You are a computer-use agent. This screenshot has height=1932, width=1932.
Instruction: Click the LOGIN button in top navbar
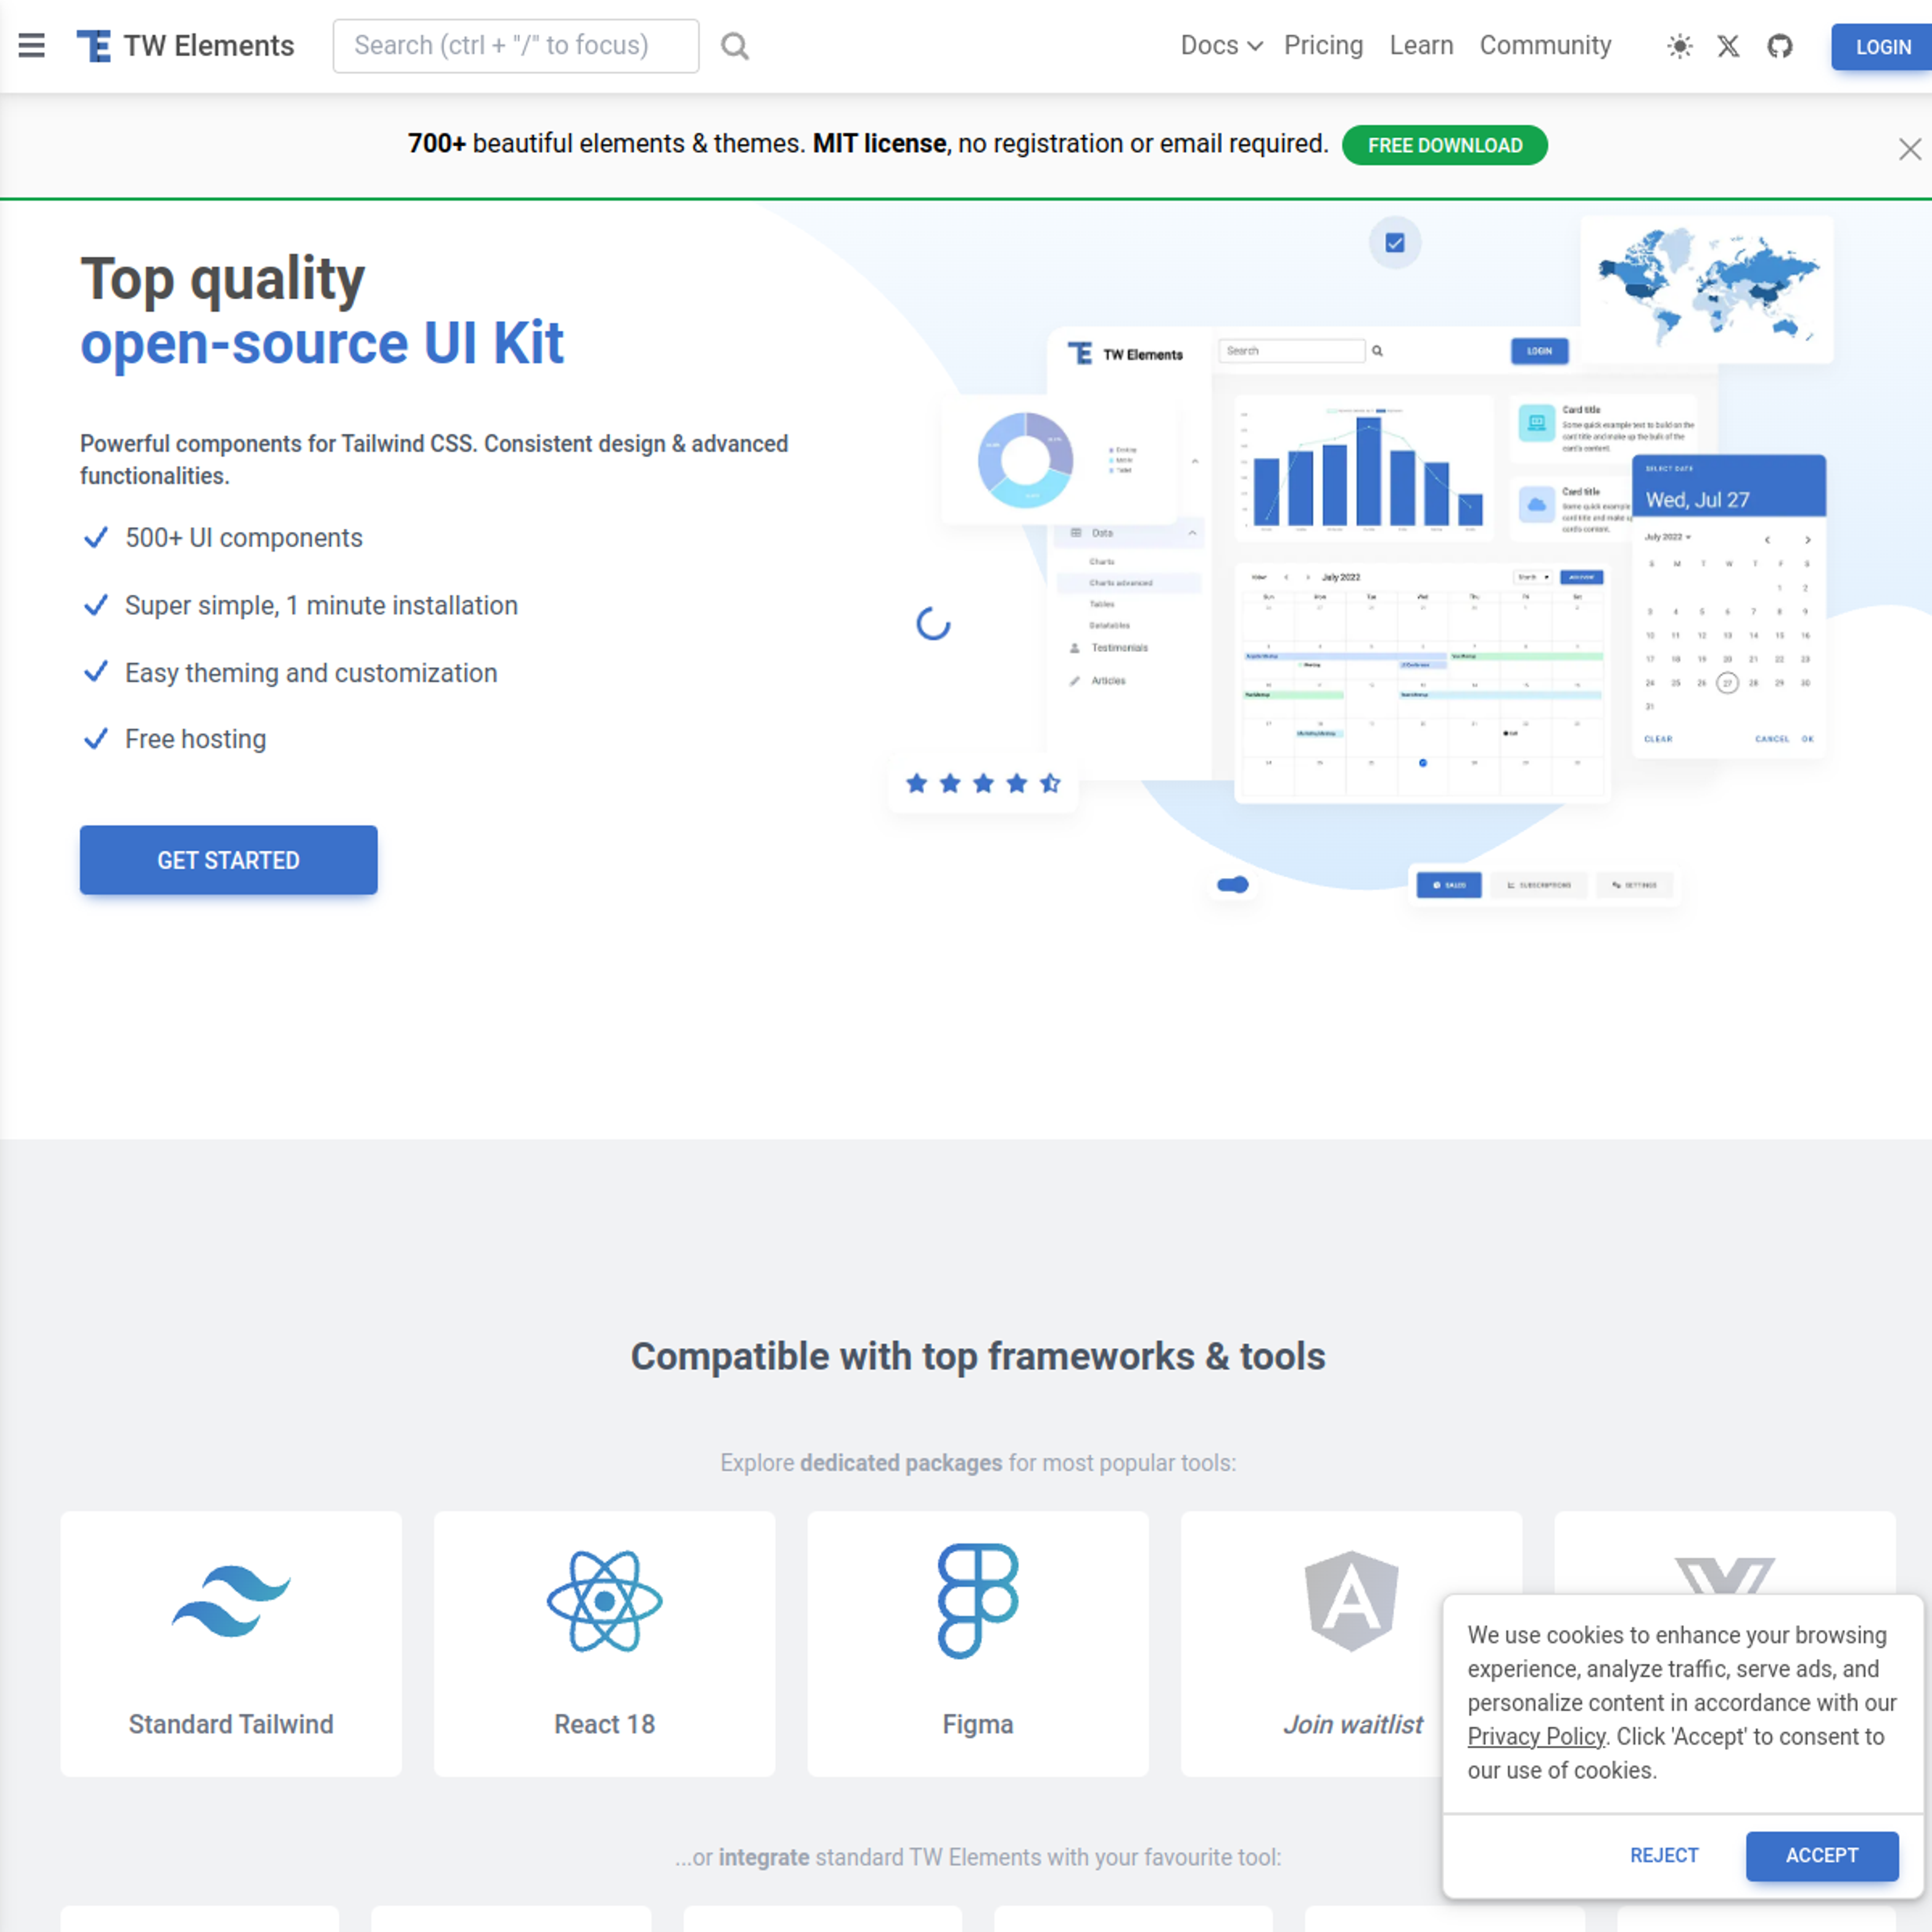click(1881, 44)
